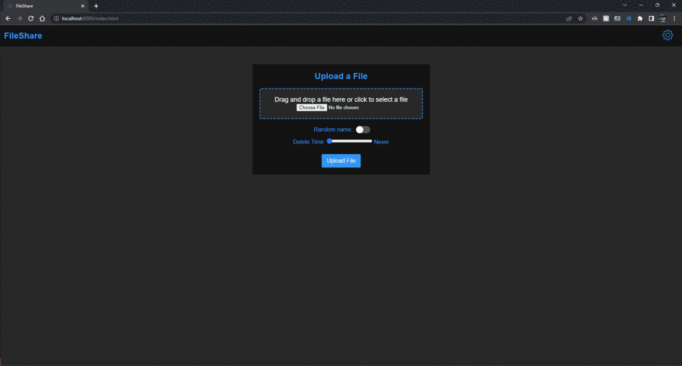This screenshot has height=366, width=682.
Task: Click the blue sound wave extension icon
Action: coord(629,18)
